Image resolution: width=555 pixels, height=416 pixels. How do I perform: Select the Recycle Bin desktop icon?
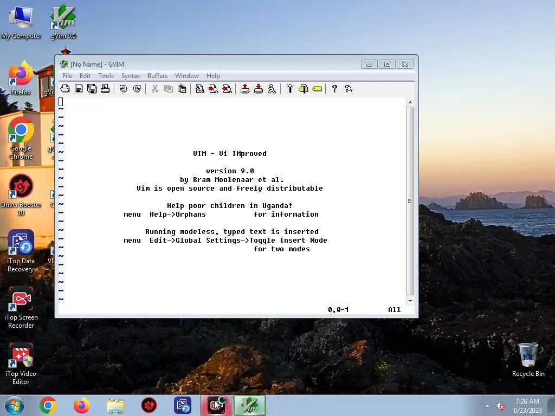pos(528,360)
